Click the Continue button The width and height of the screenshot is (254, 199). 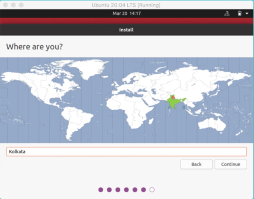tap(231, 164)
